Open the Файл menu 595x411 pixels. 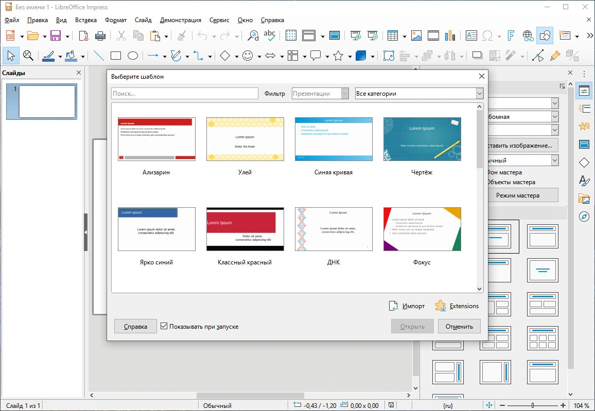click(12, 20)
